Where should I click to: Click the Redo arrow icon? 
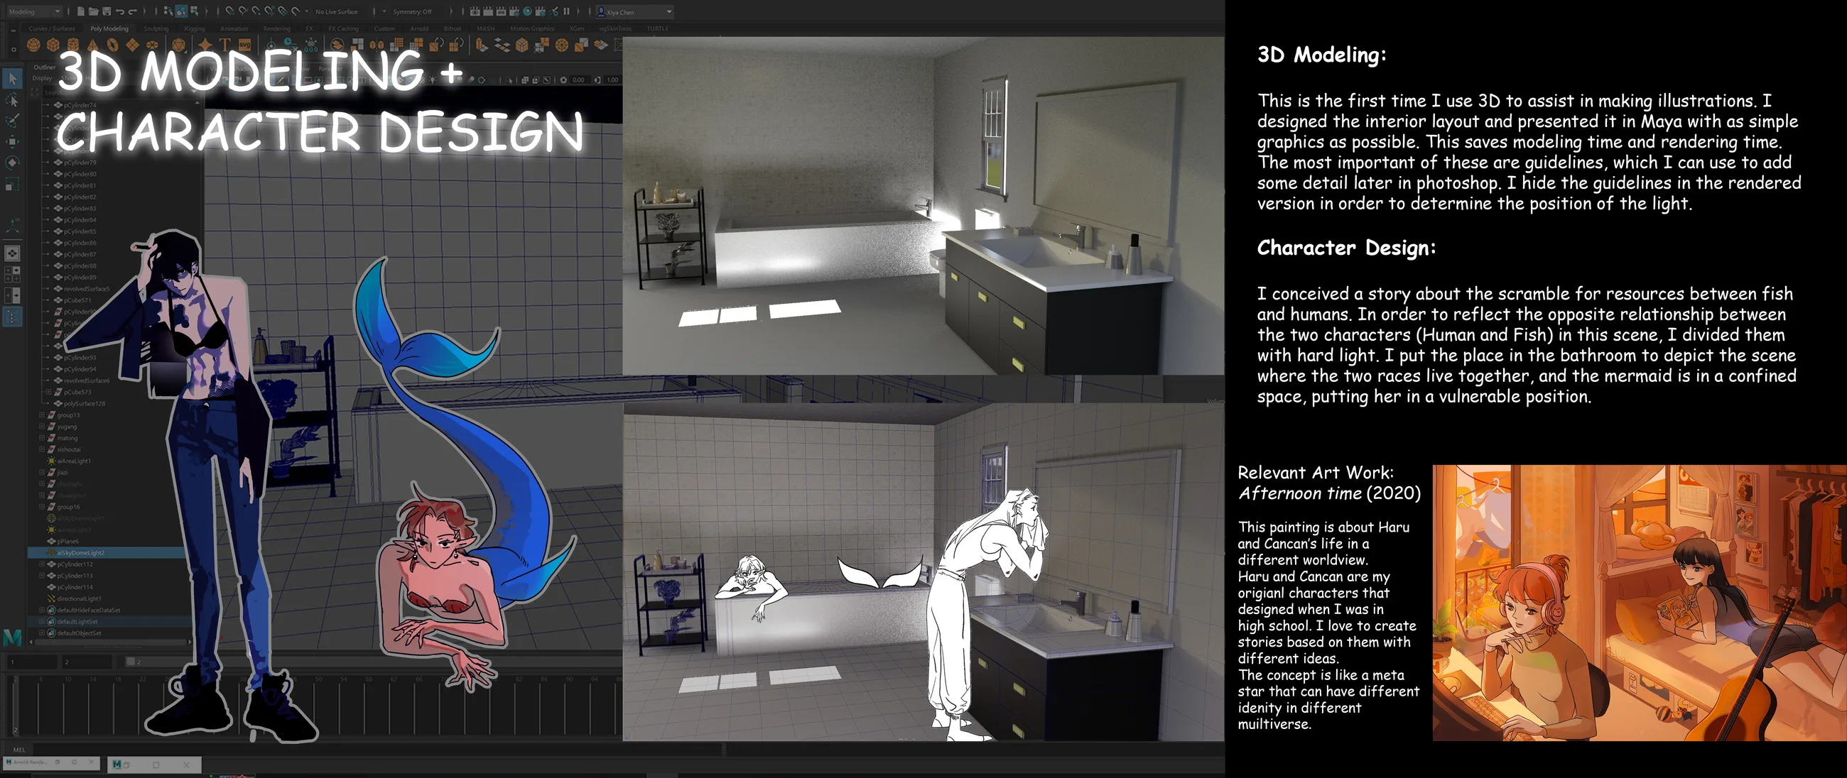[133, 11]
